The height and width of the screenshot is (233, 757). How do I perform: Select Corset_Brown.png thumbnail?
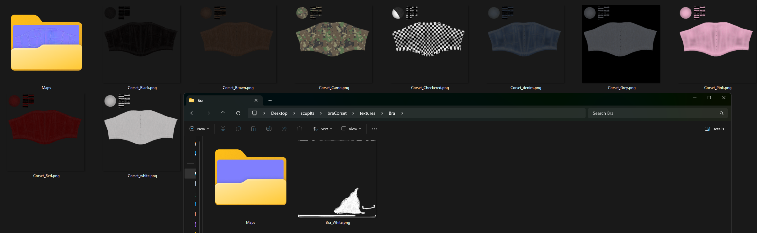pos(237,44)
